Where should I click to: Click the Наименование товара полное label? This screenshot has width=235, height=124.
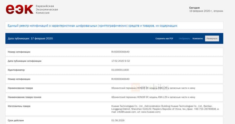pyautogui.click(x=24, y=97)
